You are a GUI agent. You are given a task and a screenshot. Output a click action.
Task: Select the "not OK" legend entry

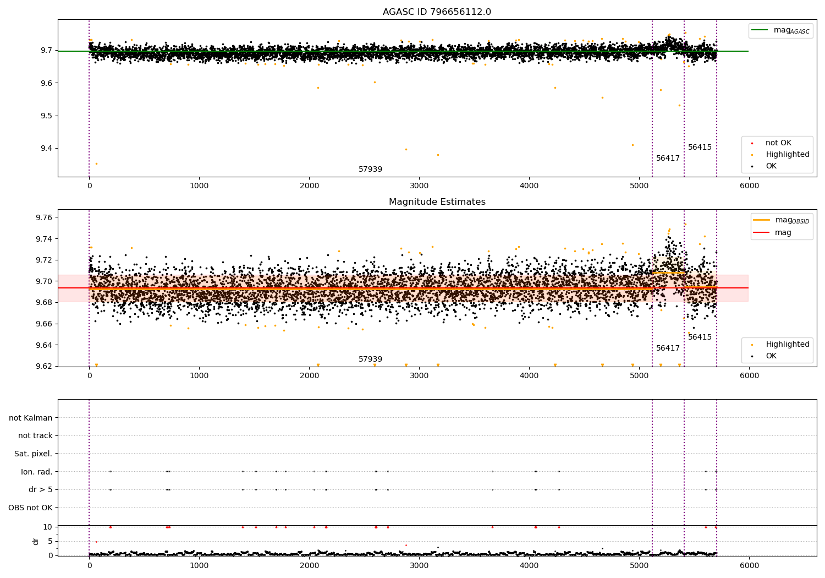778,143
